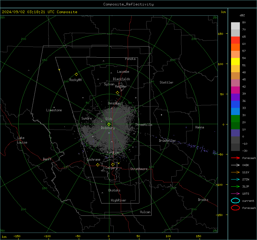
Task: Click the 150 tick on right axis
Action: (x=220, y=34)
